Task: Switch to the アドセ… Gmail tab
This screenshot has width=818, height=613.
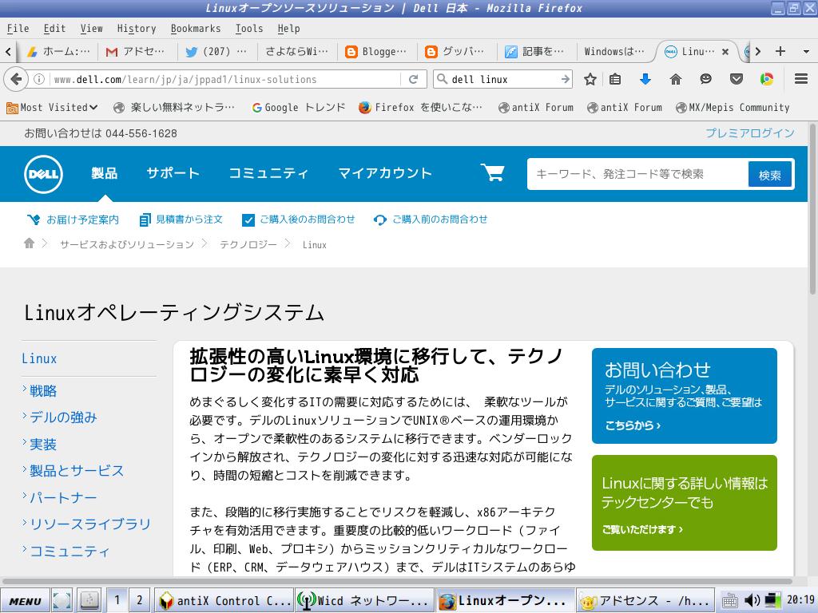Action: point(137,51)
